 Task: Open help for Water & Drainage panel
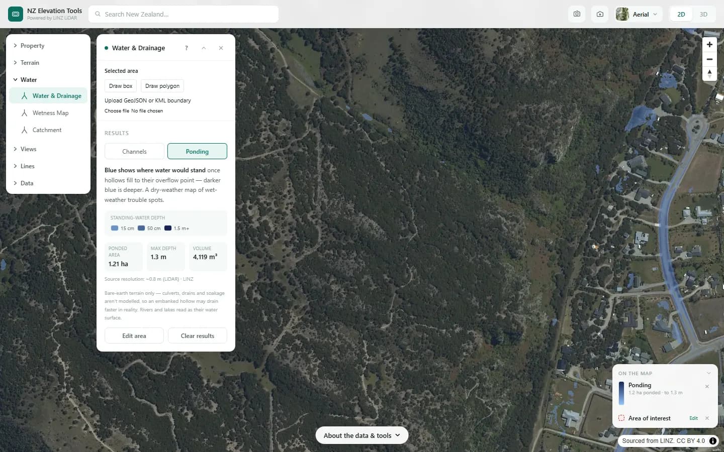tap(187, 48)
